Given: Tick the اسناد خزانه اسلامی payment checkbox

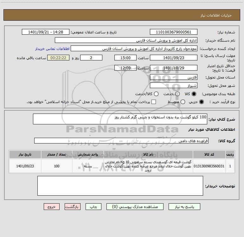Looking at the screenshot, I should click(154, 102).
